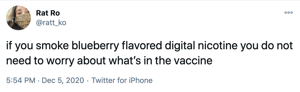Open the Twitter for iPhone source link
The image size is (300, 92).
tap(122, 80)
